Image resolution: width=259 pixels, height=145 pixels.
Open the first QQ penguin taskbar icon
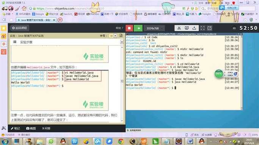click(x=63, y=141)
